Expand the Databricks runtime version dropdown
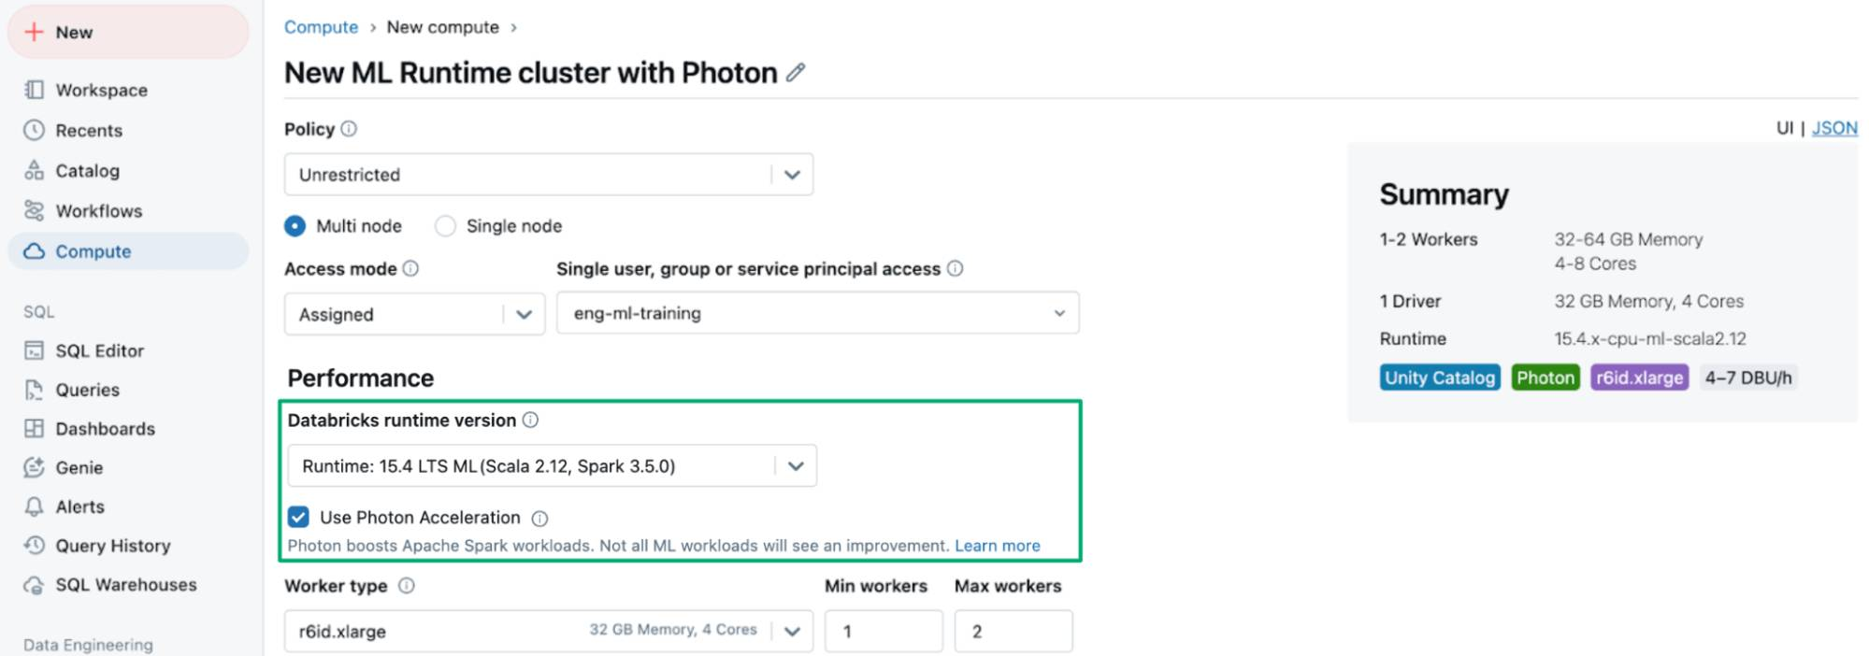The width and height of the screenshot is (1869, 656). (x=552, y=465)
